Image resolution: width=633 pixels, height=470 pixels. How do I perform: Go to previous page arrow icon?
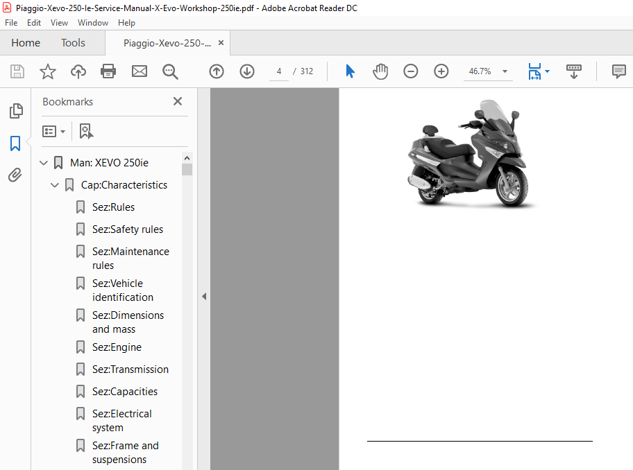tap(217, 71)
